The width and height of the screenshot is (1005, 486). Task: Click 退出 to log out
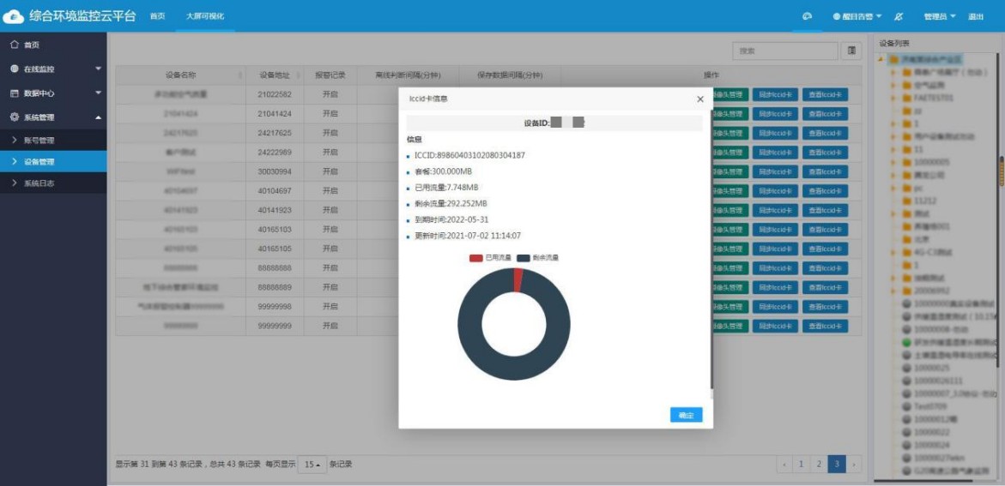click(976, 16)
